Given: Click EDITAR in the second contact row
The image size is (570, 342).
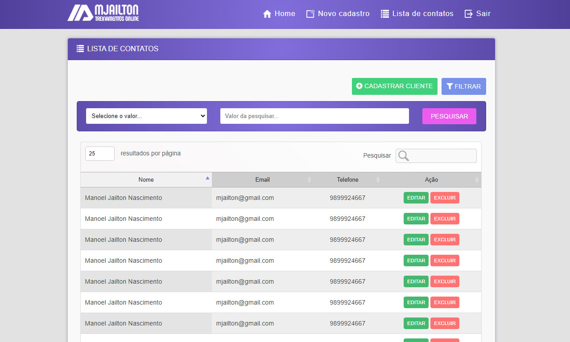Looking at the screenshot, I should 416,219.
